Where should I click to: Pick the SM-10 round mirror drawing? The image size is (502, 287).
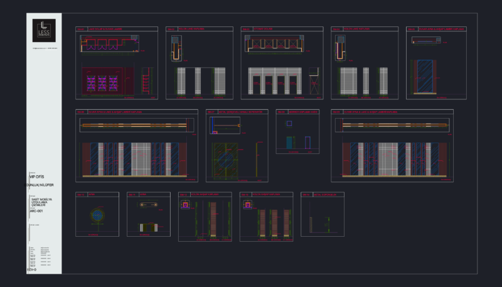tap(97, 215)
